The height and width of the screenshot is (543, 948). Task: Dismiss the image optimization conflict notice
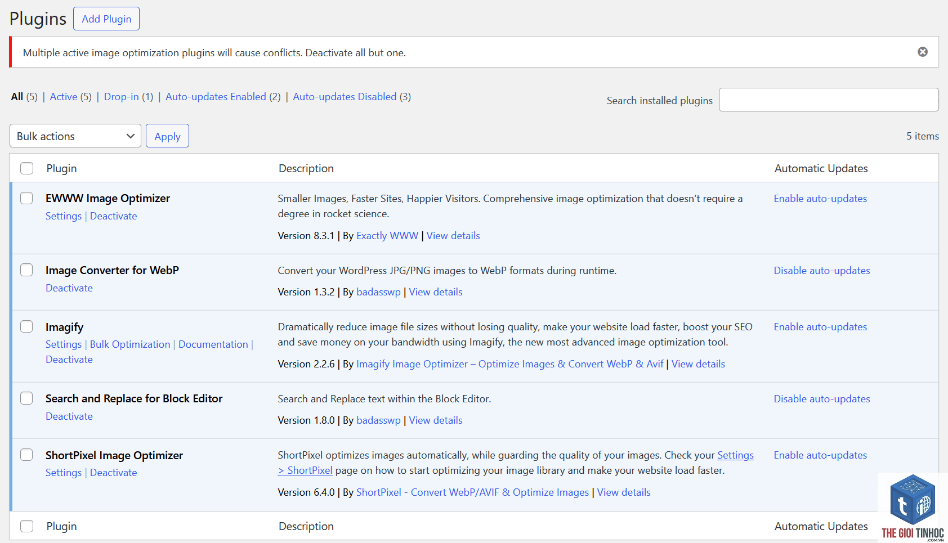click(923, 52)
